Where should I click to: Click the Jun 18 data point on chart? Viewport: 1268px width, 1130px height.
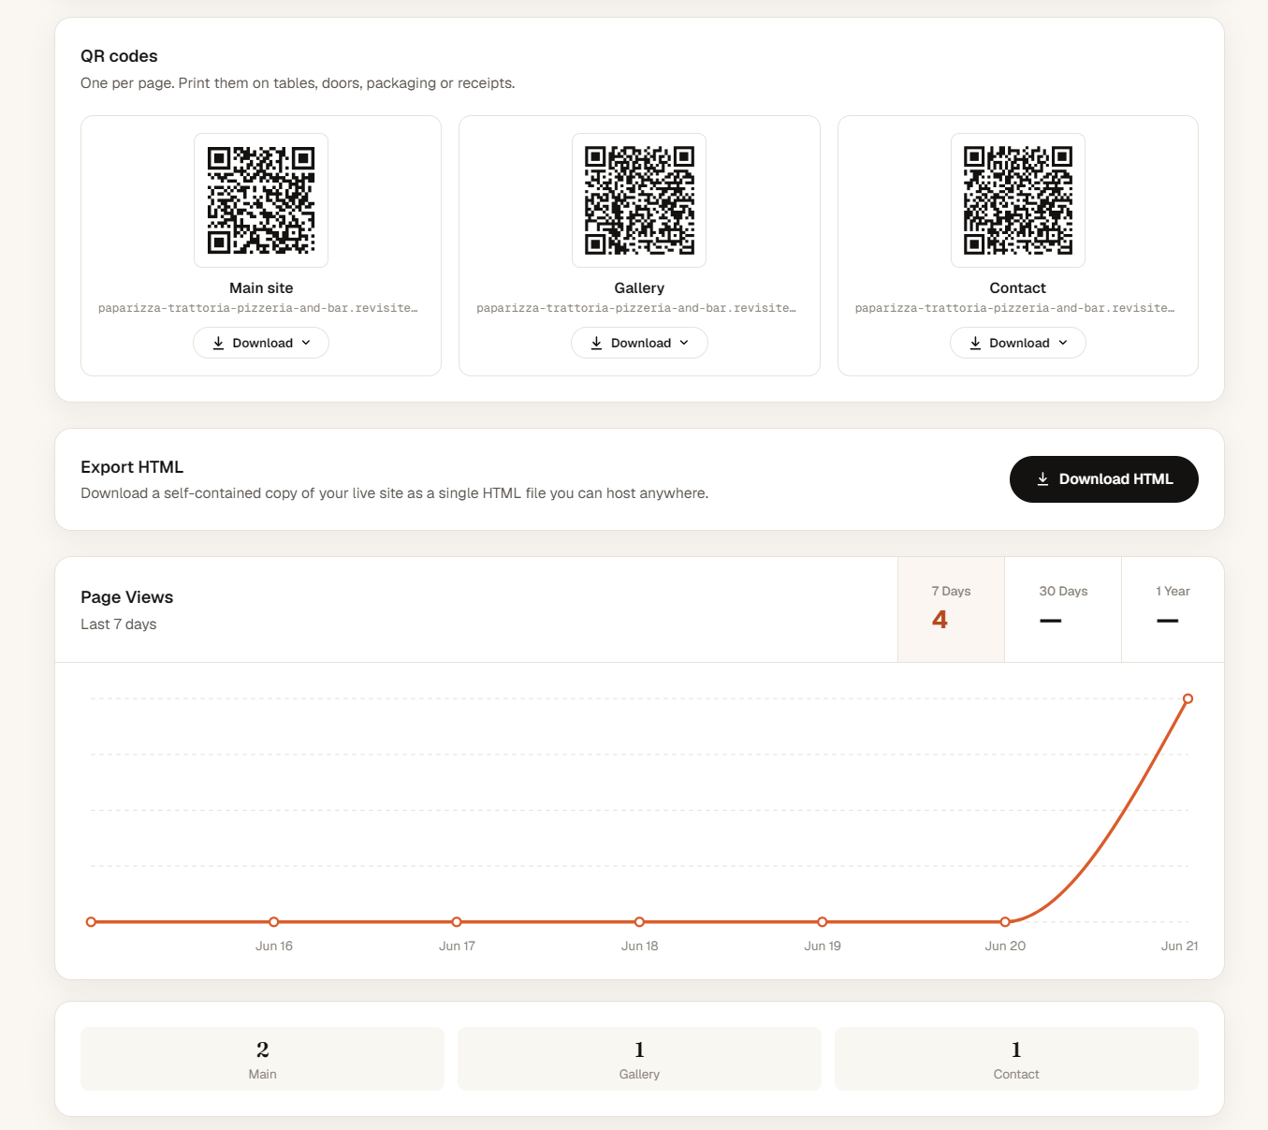click(x=639, y=922)
